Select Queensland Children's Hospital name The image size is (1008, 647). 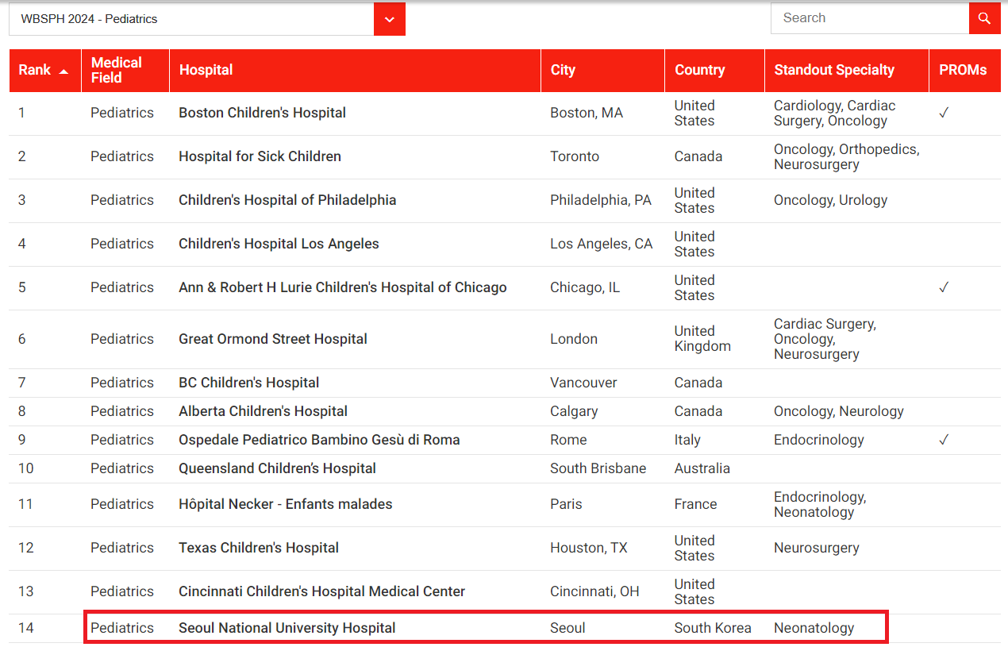(277, 468)
